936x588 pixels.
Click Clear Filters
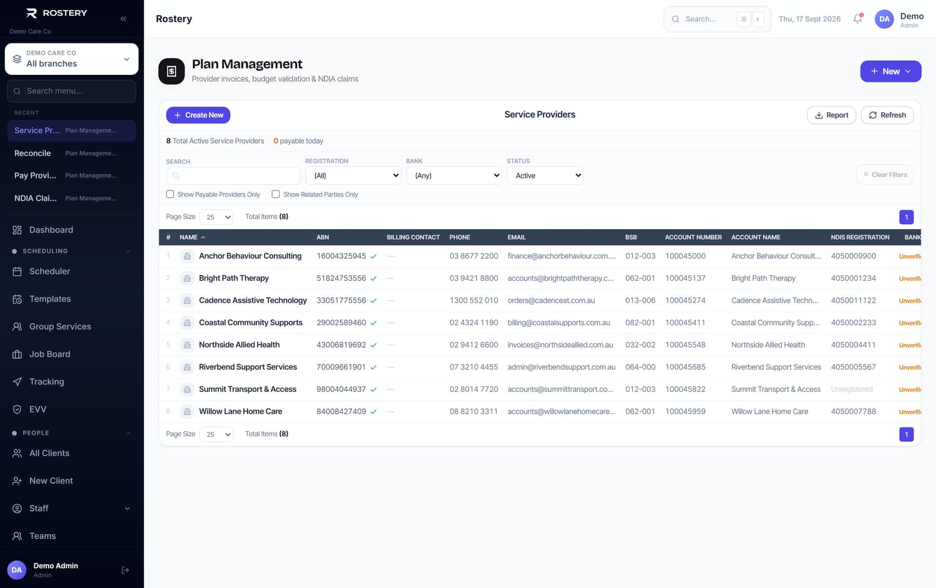pyautogui.click(x=885, y=175)
